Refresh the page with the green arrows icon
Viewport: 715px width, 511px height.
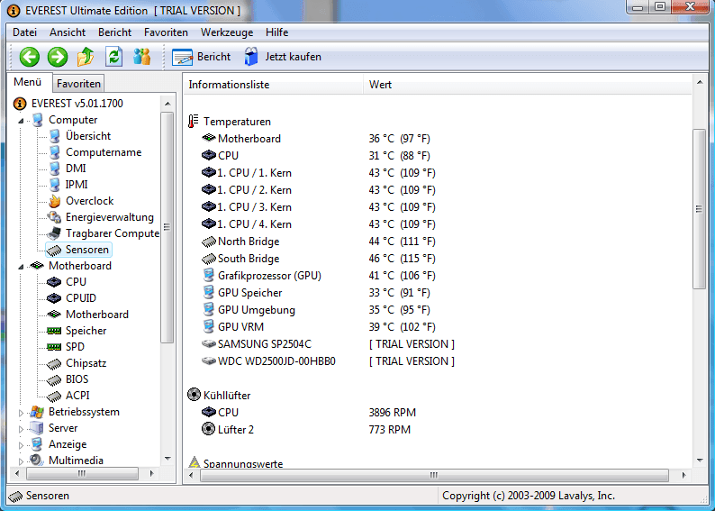click(113, 57)
